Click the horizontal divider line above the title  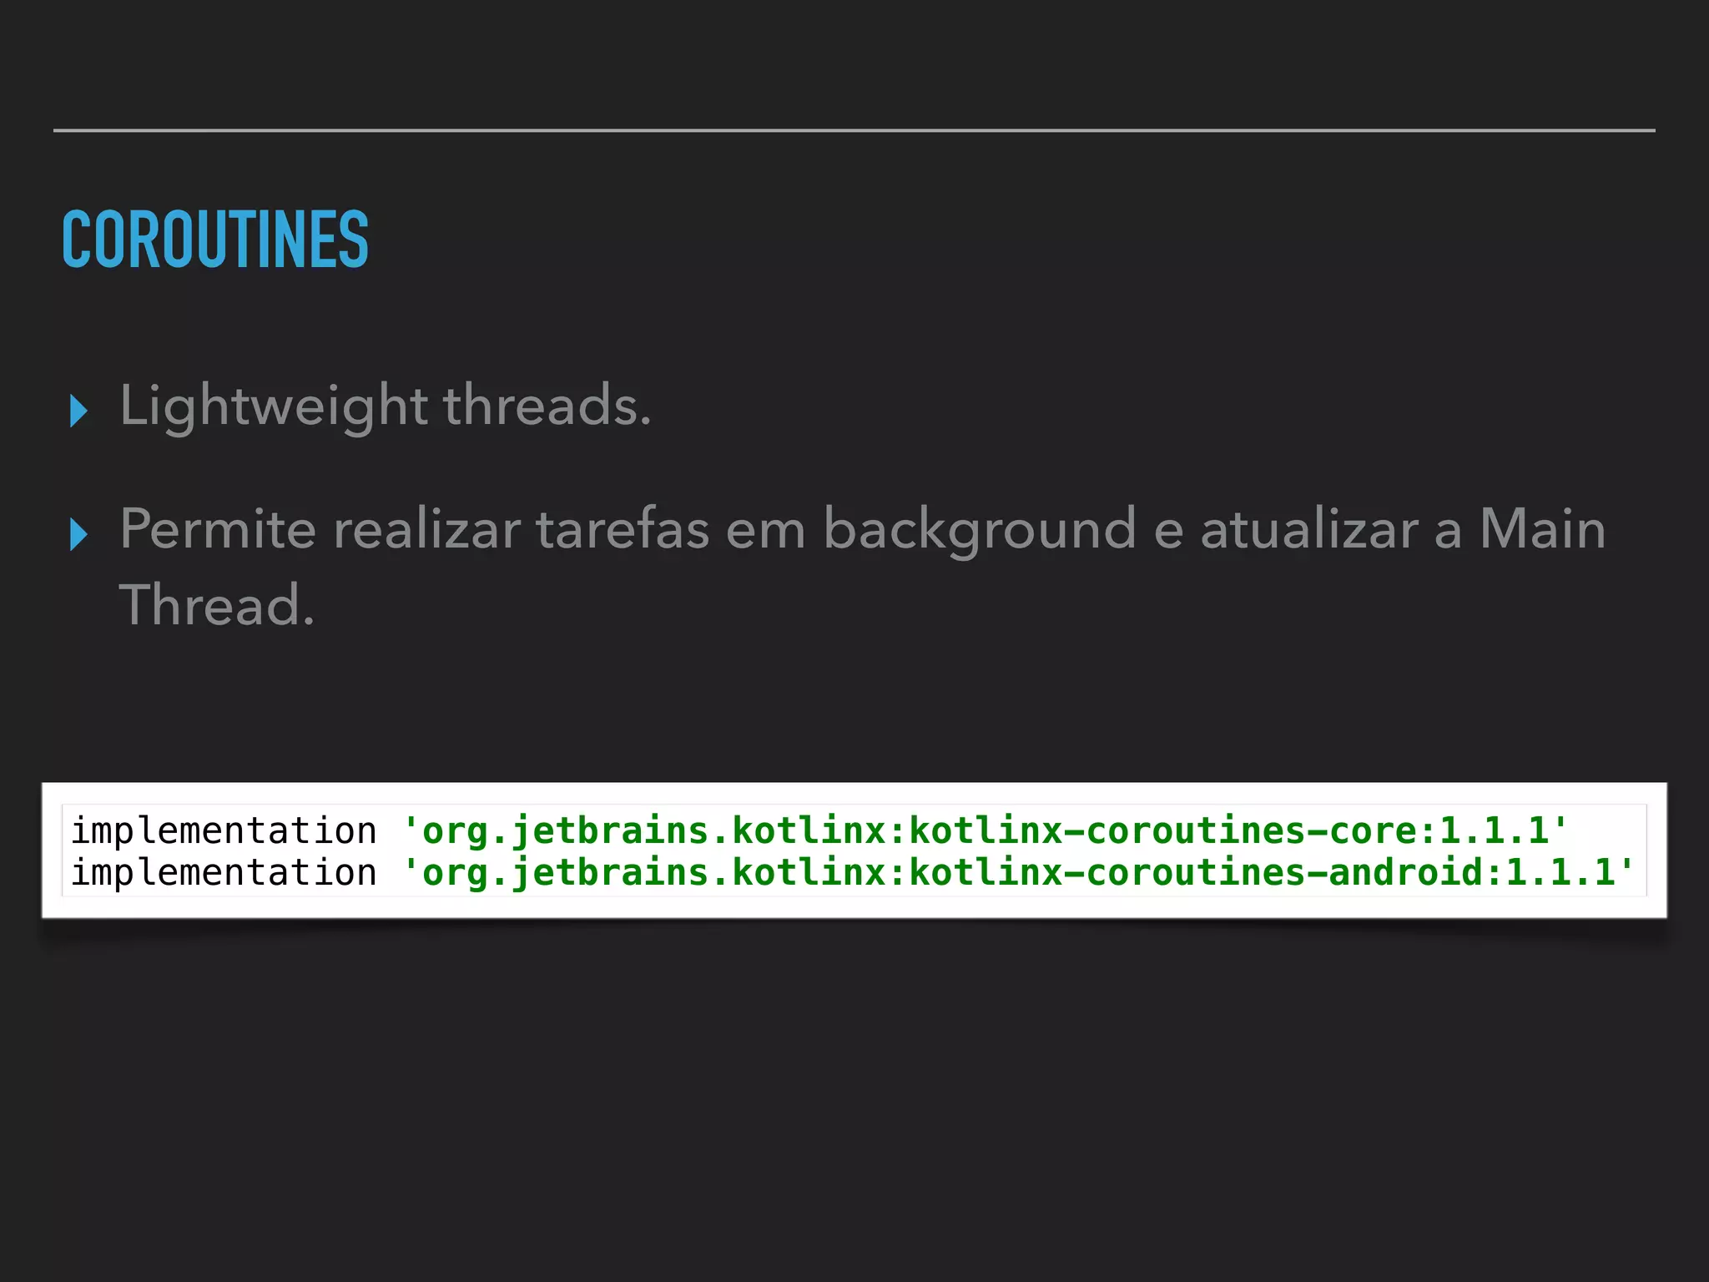click(854, 130)
